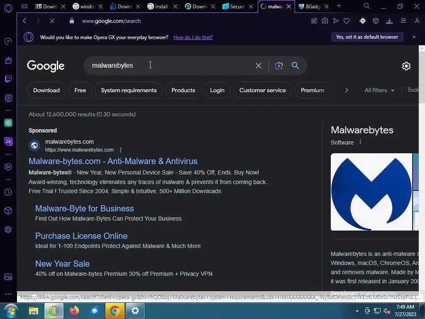Click 'How do I do that?' link
This screenshot has width=425, height=319.
point(193,37)
